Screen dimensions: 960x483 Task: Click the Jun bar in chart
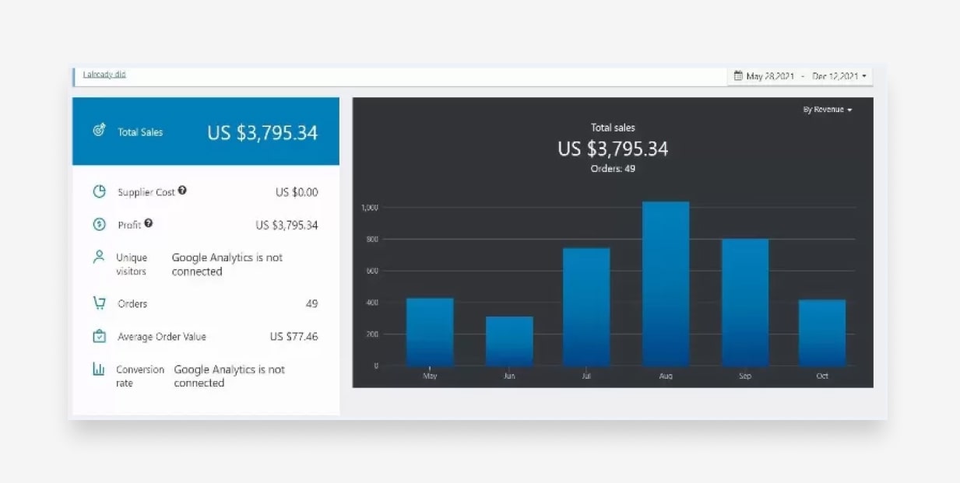[509, 341]
